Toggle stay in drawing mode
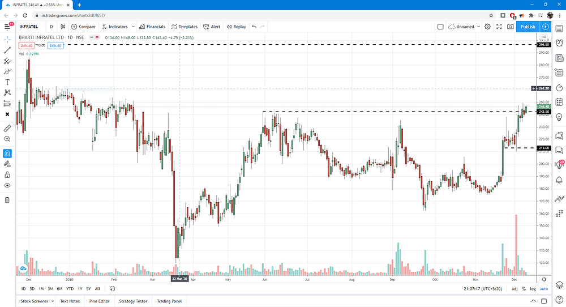 click(x=7, y=164)
